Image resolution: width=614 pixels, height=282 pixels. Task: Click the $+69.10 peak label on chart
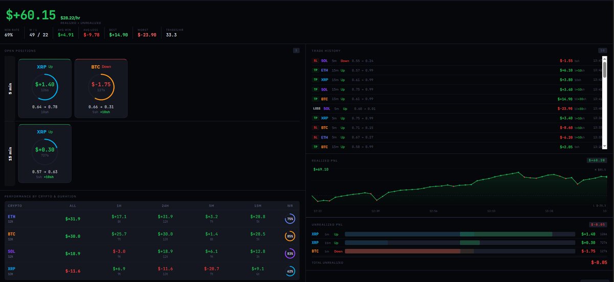click(321, 169)
